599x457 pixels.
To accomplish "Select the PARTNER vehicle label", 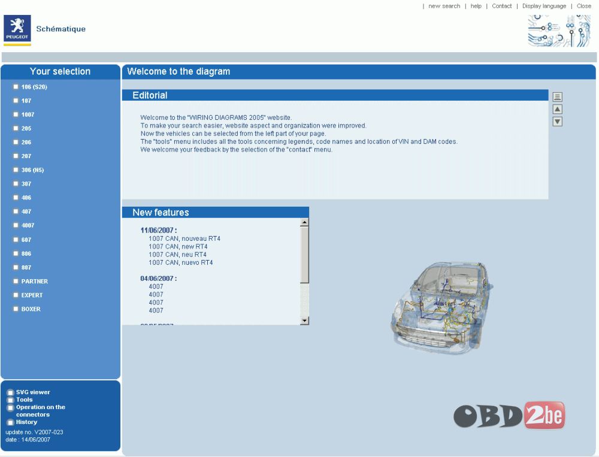I will [34, 282].
